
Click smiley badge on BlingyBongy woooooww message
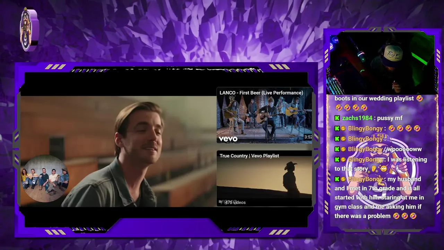(x=343, y=149)
